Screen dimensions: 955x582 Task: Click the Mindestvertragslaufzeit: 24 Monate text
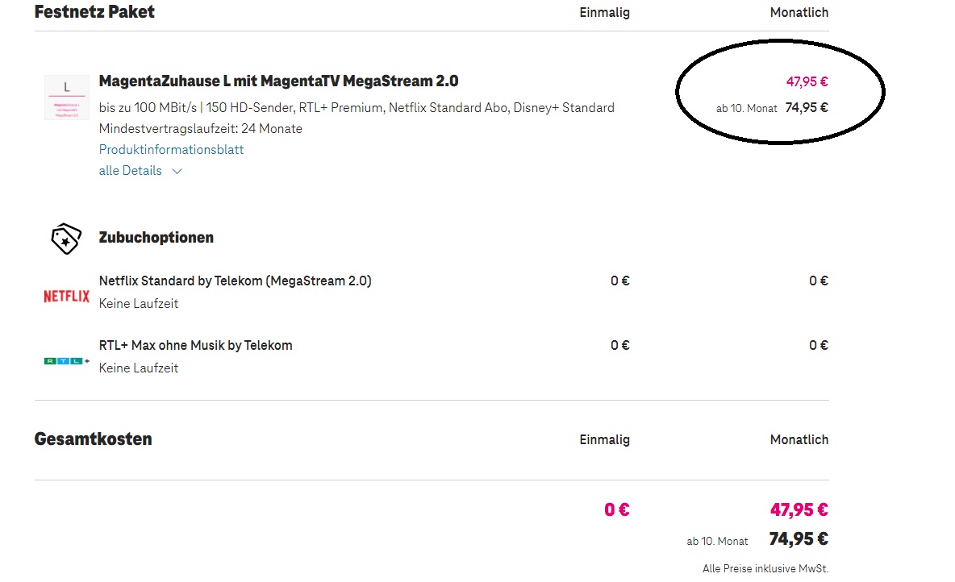coord(200,129)
